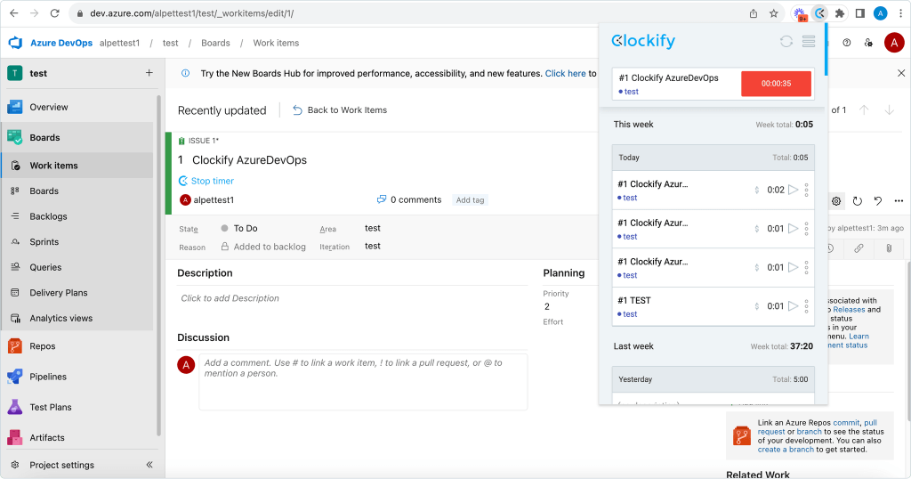This screenshot has width=911, height=479.
Task: Open Chrome extensions puzzle icon
Action: tap(840, 12)
